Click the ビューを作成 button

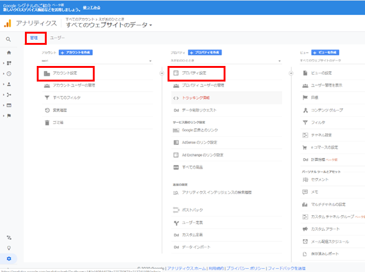[325, 52]
